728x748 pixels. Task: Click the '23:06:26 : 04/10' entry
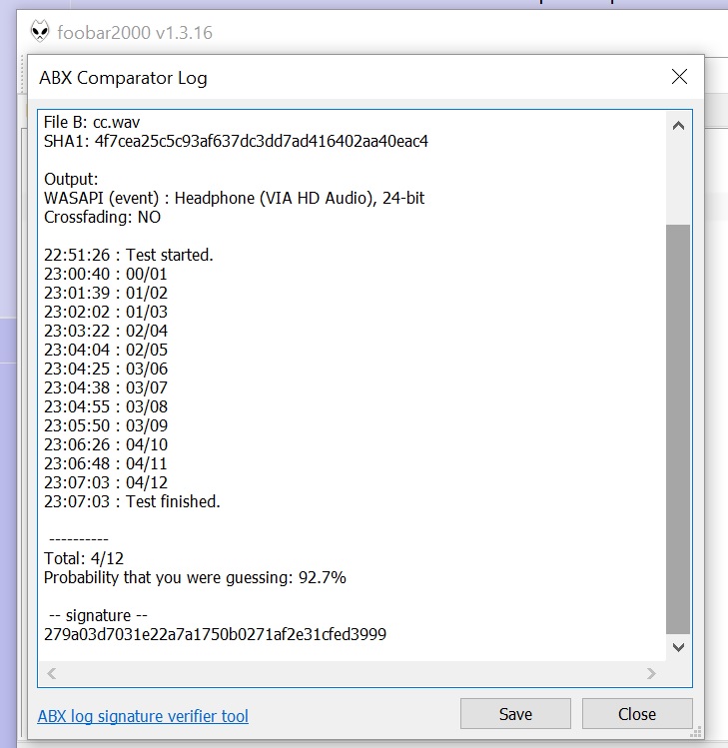coord(106,444)
